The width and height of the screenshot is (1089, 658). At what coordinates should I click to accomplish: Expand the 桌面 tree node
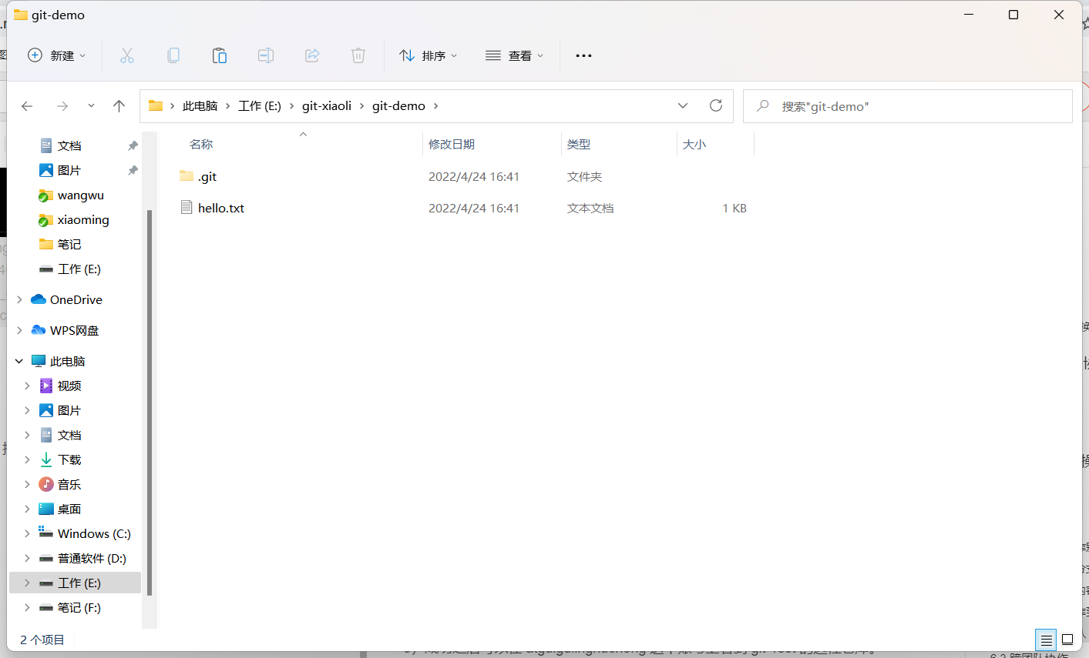pos(27,509)
